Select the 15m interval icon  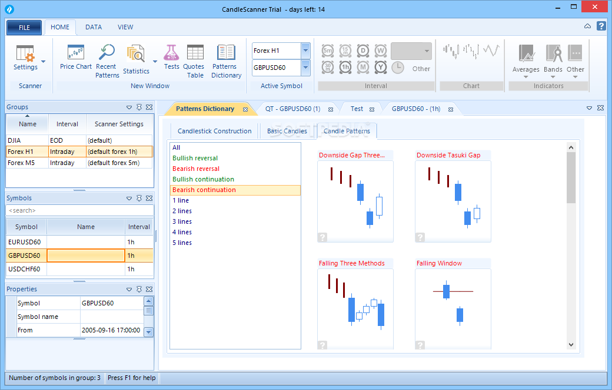pyautogui.click(x=345, y=51)
